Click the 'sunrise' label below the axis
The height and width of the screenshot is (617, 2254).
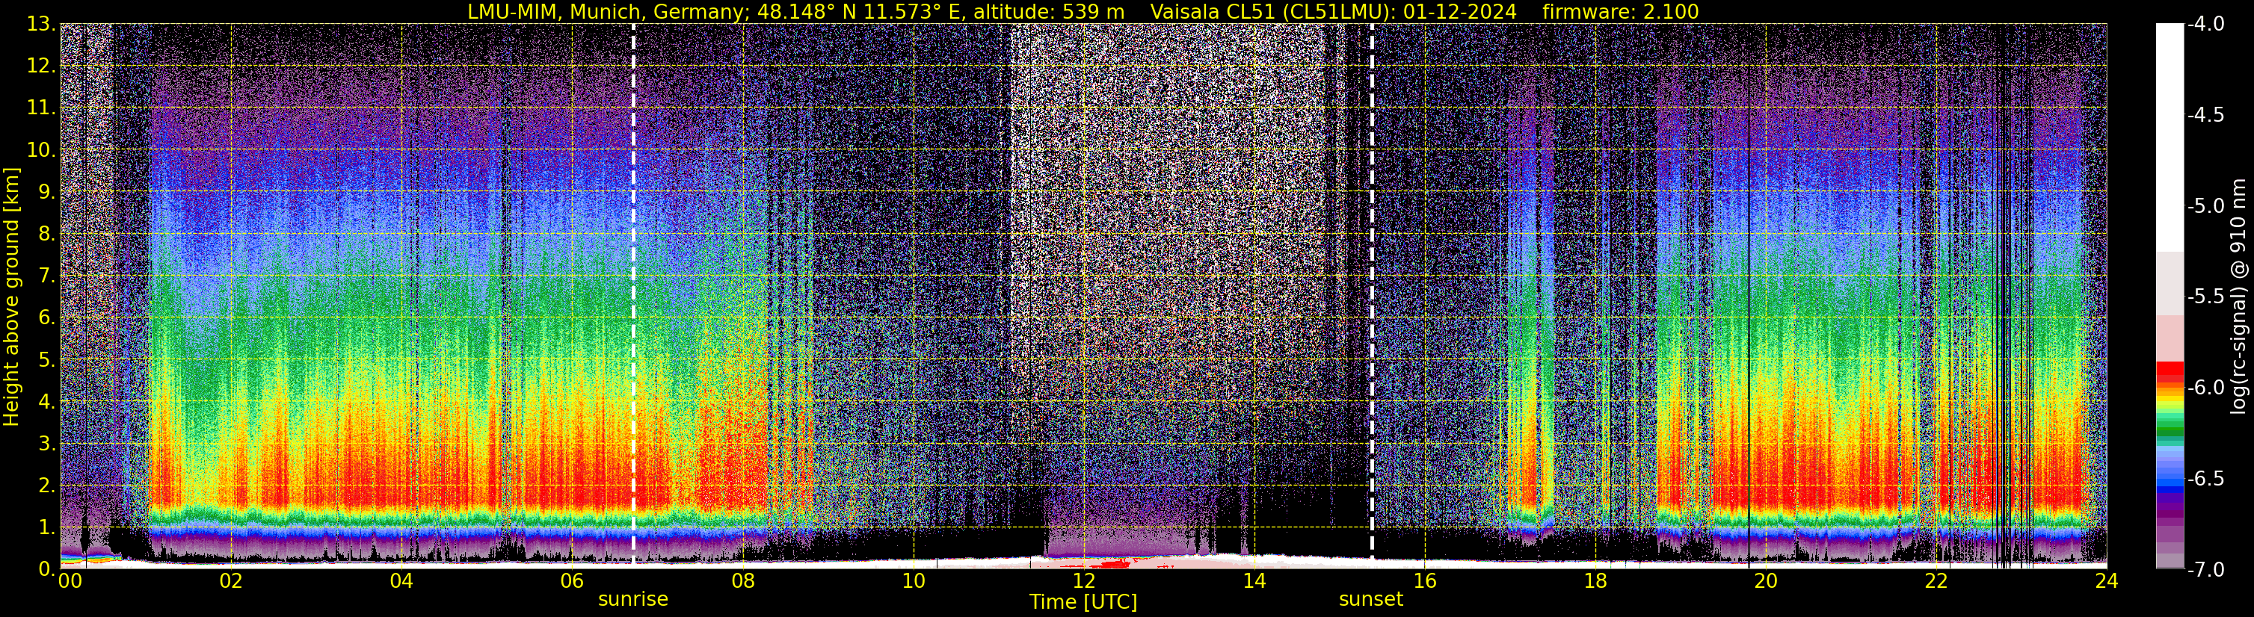pyautogui.click(x=632, y=600)
